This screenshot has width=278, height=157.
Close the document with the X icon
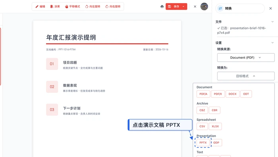click(x=195, y=7)
